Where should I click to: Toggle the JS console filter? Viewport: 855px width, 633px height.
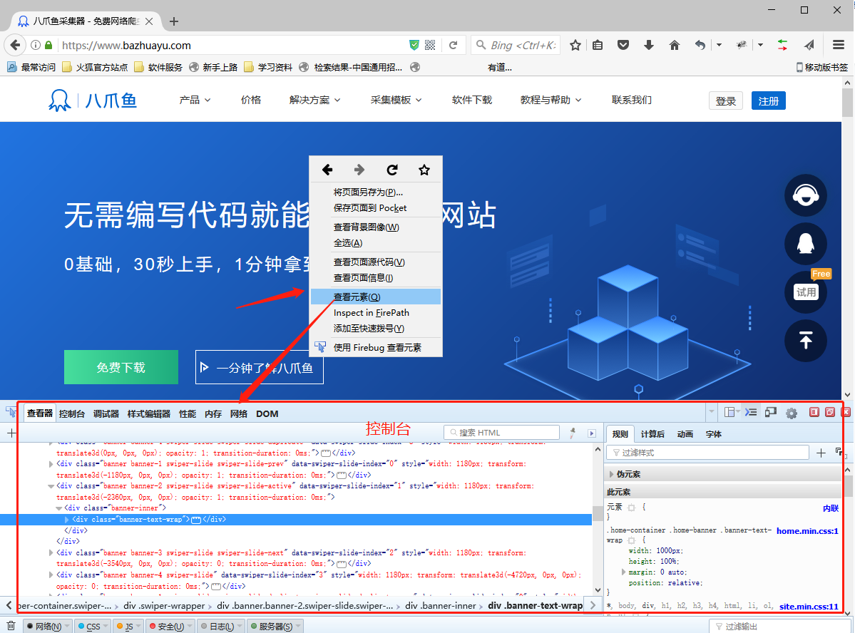(x=128, y=627)
